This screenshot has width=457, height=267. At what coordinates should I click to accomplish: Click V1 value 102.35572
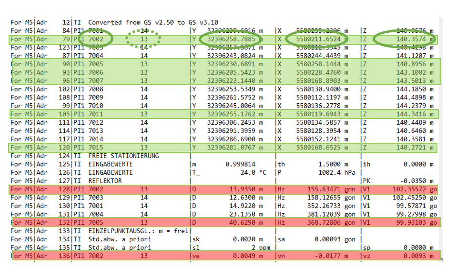coord(409,189)
